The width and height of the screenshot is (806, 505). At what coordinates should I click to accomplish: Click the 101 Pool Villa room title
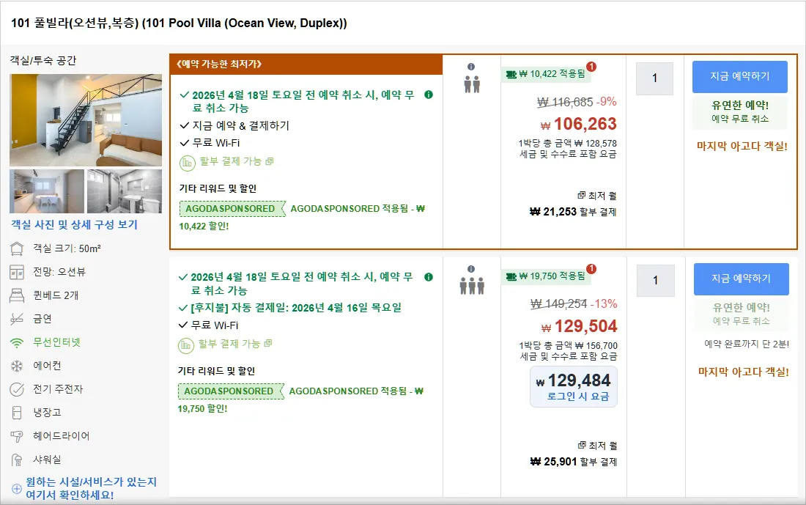pyautogui.click(x=179, y=23)
